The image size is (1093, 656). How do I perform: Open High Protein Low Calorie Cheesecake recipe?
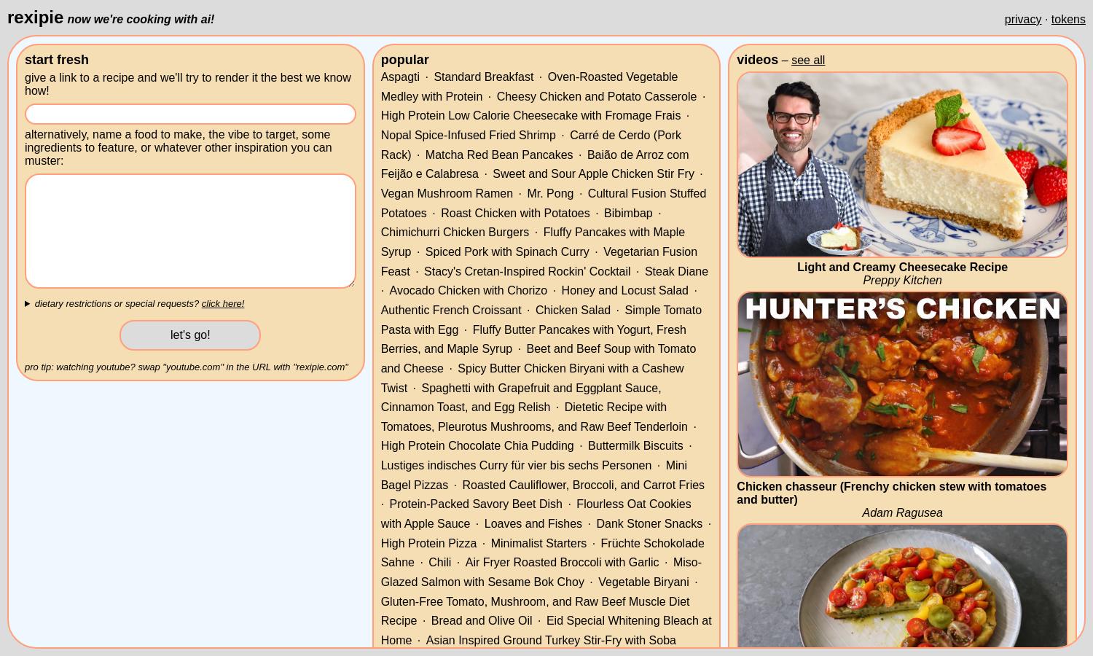(530, 116)
